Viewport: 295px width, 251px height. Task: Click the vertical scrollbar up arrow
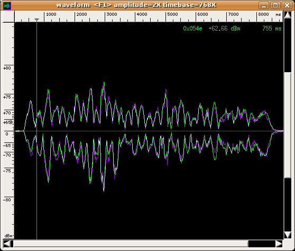tap(288, 15)
